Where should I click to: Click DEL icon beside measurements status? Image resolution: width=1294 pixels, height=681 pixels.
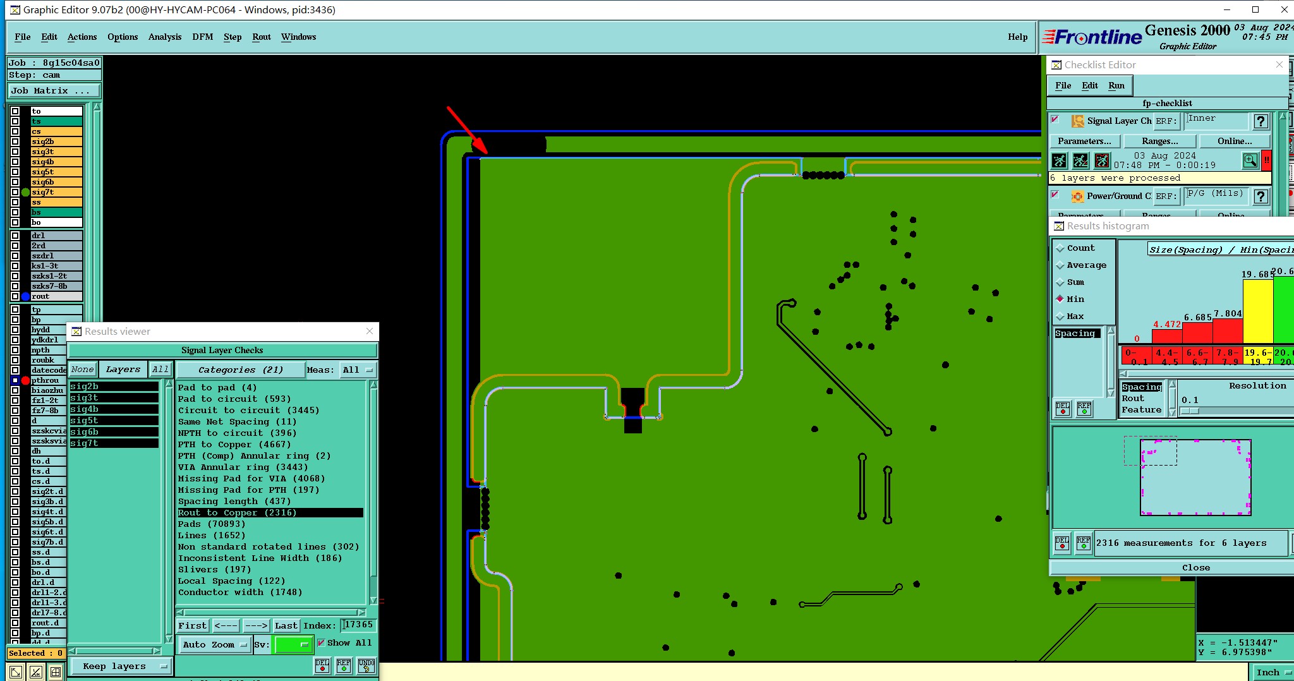click(1063, 543)
